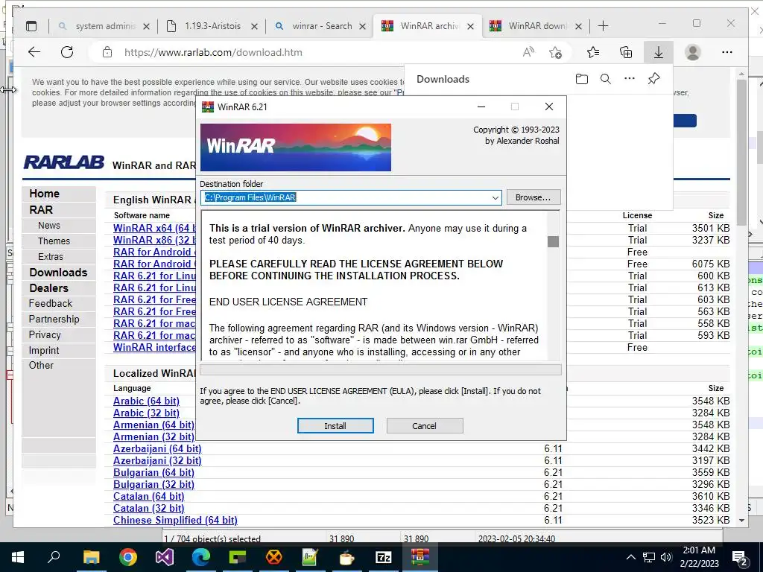The width and height of the screenshot is (763, 572).
Task: Select the WinRAR archiv tab
Action: coord(428,26)
